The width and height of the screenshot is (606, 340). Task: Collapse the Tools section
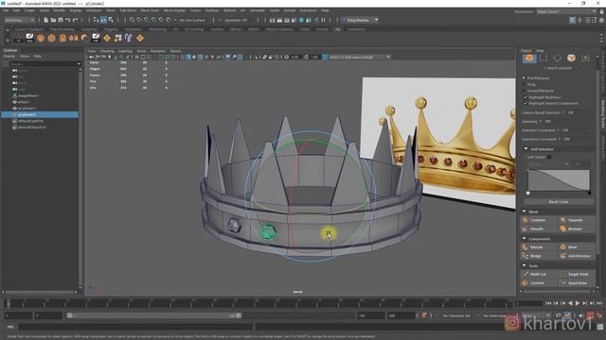point(524,266)
